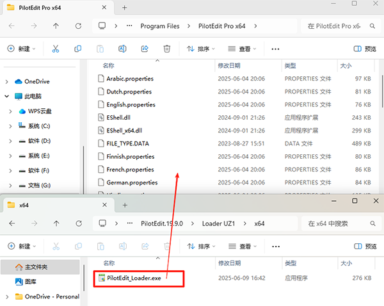Viewport: 384px width, 306px height.
Task: Select FILE_TYPE.DATA file
Action: [127, 143]
